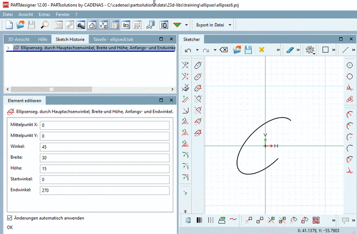The height and width of the screenshot is (234, 357).
Task: Click the red spline curve icon in bottom toolbar
Action: click(x=233, y=220)
